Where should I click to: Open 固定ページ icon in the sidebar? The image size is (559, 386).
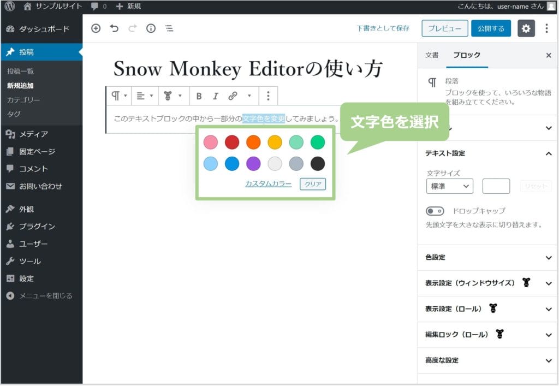point(10,151)
